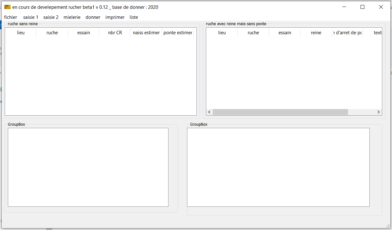Maximize the rucher application window
The width and height of the screenshot is (392, 230).
[x=362, y=7]
